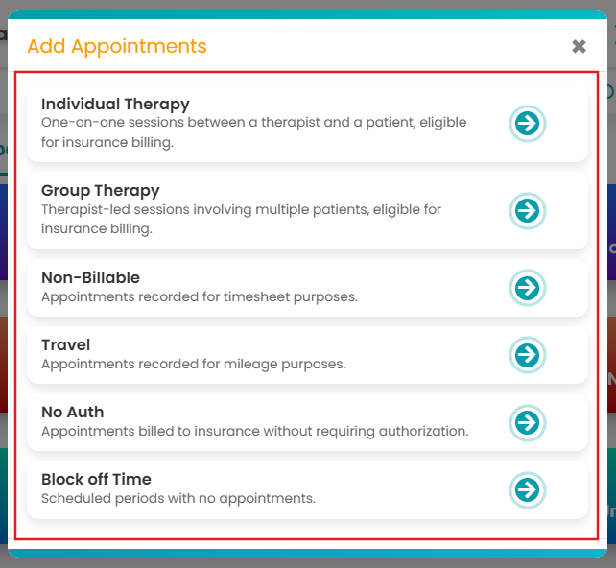616x568 pixels.
Task: Pick the Non-Billable appointment title
Action: [90, 277]
